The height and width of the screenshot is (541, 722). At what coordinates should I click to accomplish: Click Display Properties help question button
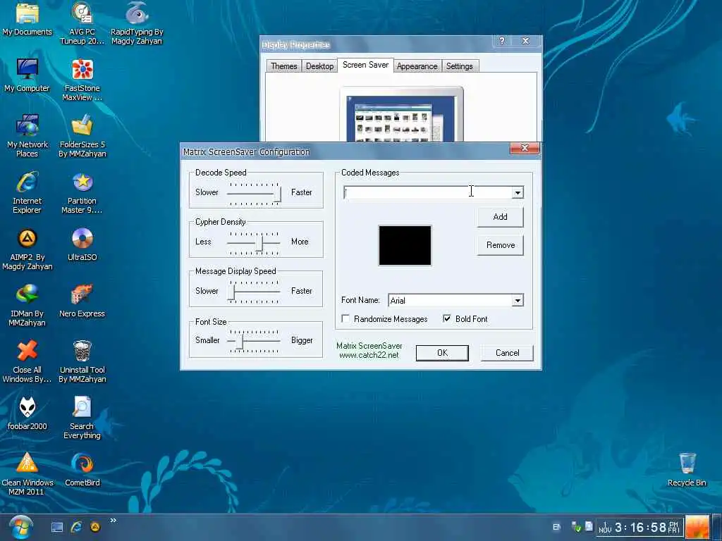(x=502, y=41)
